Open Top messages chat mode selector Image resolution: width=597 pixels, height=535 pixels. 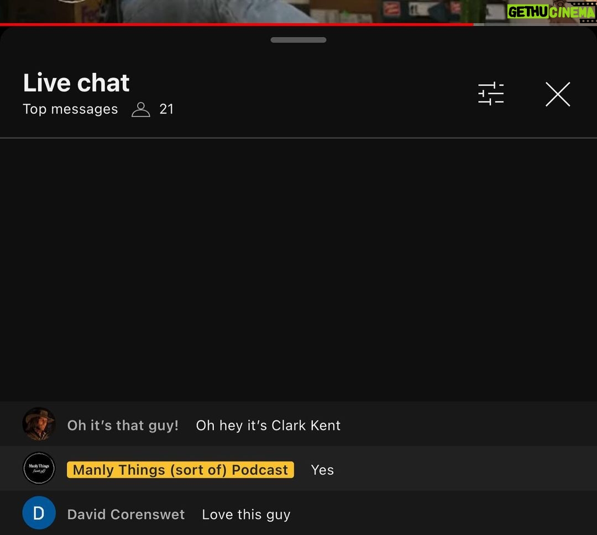70,109
